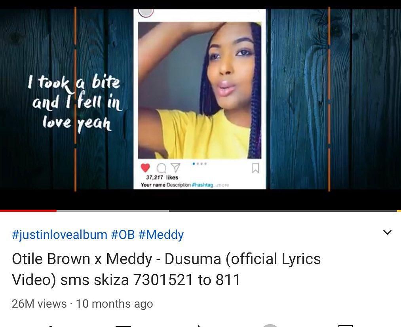The height and width of the screenshot is (327, 401).
Task: Expand the video description with the chevron
Action: coord(388,232)
